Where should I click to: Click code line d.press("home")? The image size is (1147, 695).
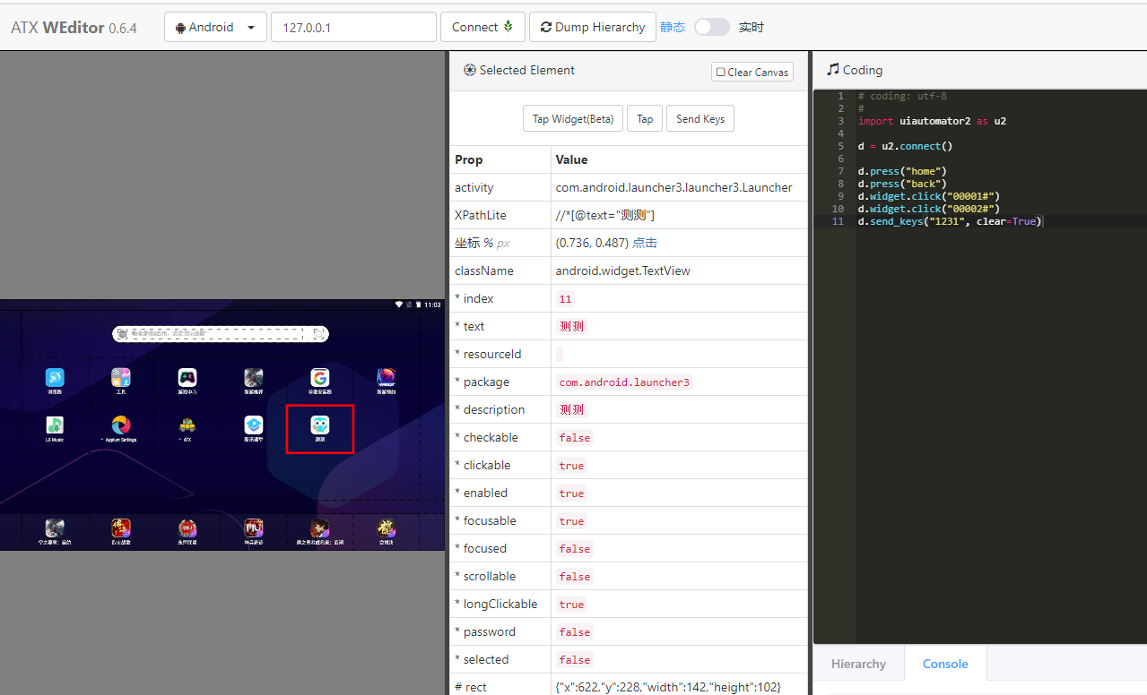click(x=902, y=171)
